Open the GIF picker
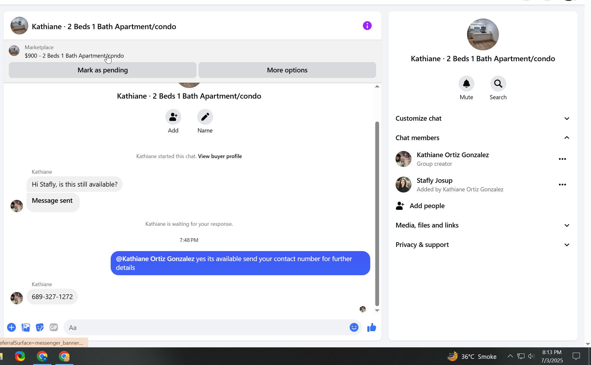 54,327
